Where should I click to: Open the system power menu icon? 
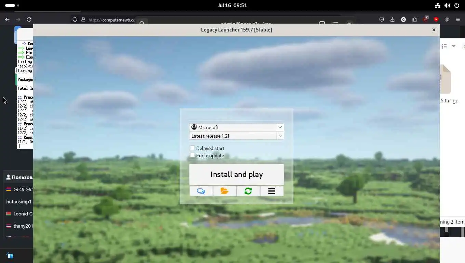pyautogui.click(x=457, y=5)
